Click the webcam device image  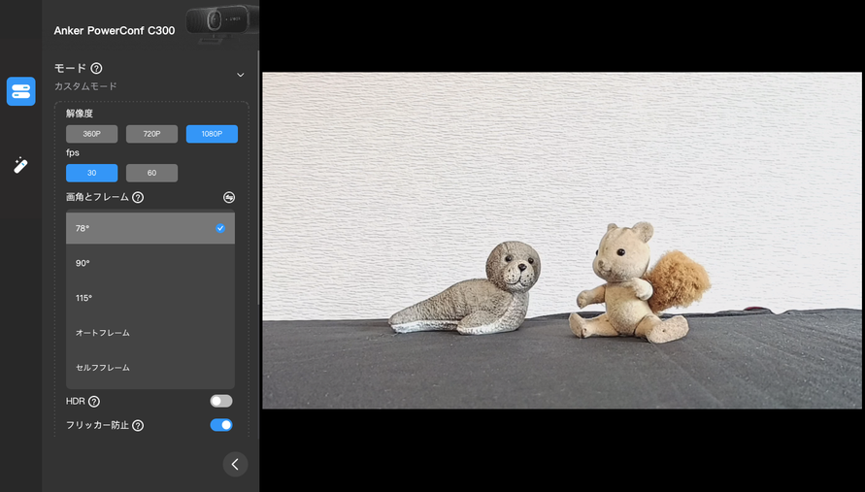pyautogui.click(x=220, y=21)
